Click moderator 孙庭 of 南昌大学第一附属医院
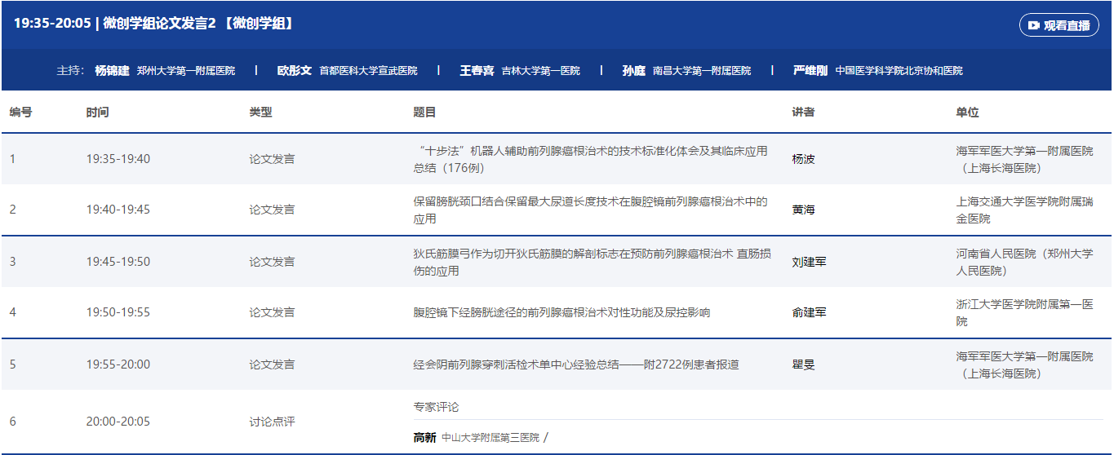Image resolution: width=1114 pixels, height=455 pixels. 633,71
